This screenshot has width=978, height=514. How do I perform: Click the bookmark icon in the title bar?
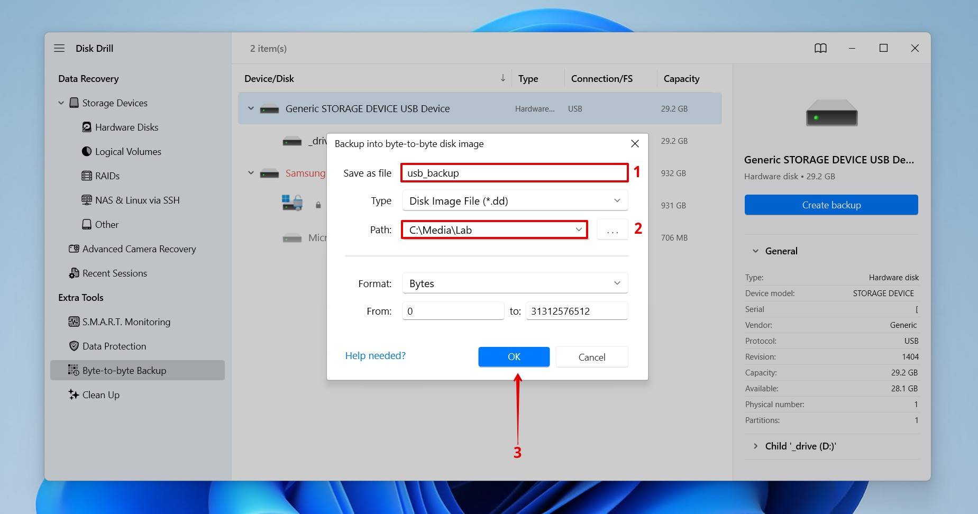point(820,48)
